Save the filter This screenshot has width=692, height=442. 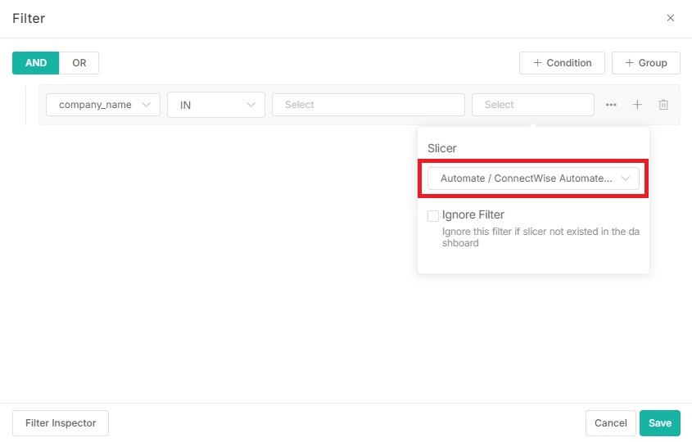[x=659, y=423]
